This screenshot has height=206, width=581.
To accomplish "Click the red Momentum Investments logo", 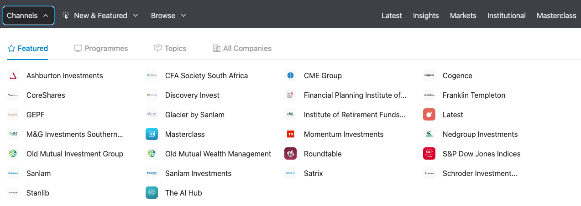I will [290, 134].
